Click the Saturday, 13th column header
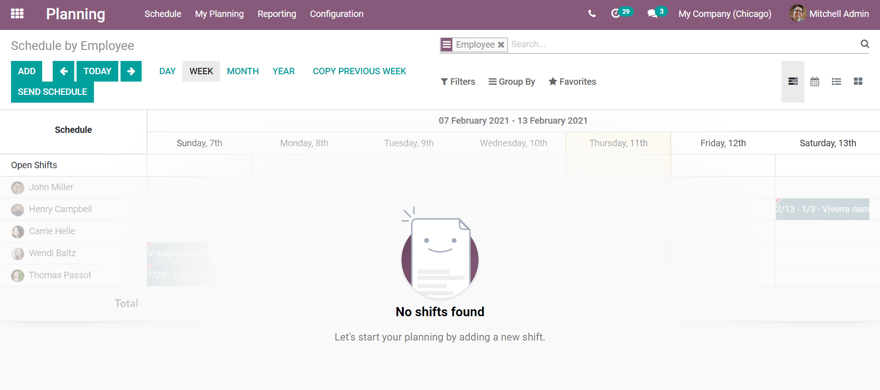 [828, 143]
